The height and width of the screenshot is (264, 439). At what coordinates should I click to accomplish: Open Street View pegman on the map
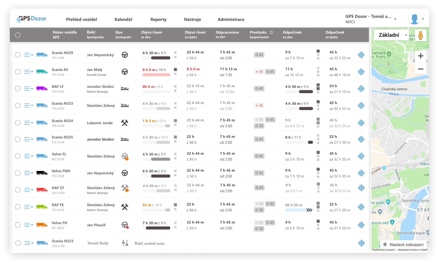click(x=421, y=35)
